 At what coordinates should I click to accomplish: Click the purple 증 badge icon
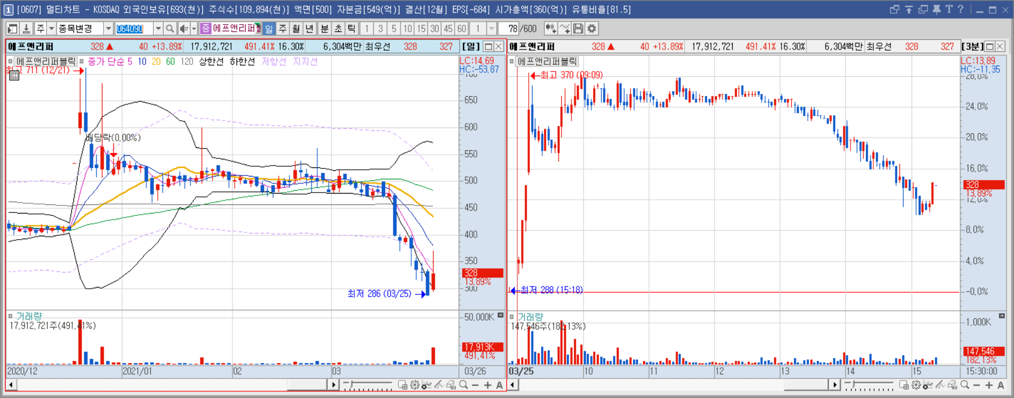[x=206, y=28]
